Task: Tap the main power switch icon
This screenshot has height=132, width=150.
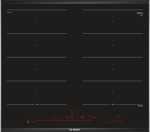Action: point(28,122)
